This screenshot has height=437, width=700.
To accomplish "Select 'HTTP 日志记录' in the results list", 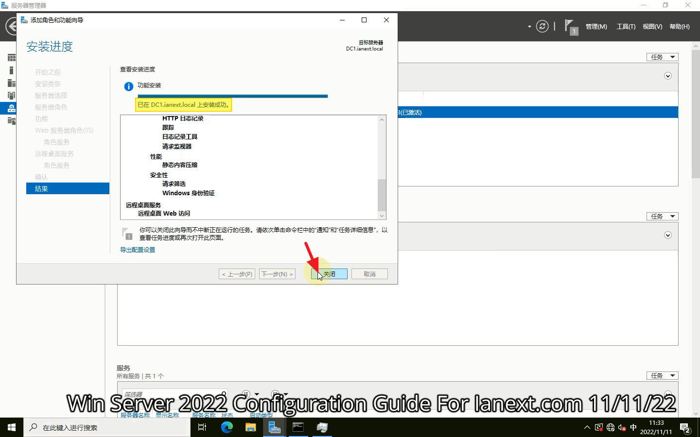I will (x=183, y=118).
